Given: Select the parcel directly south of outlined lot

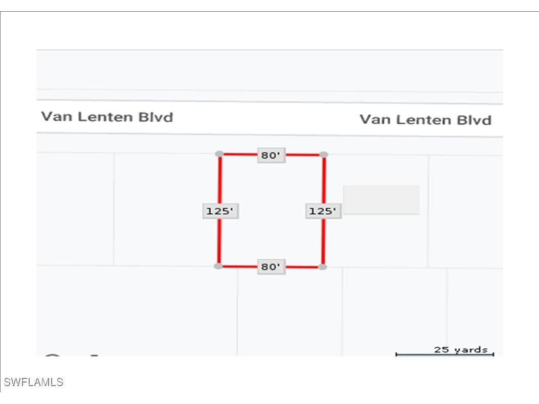Looking at the screenshot, I should (x=289, y=311).
